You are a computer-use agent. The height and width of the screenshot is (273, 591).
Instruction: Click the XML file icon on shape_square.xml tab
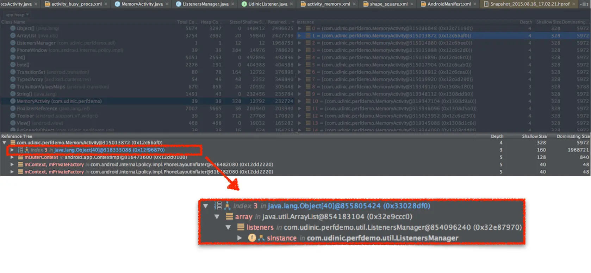(x=366, y=4)
